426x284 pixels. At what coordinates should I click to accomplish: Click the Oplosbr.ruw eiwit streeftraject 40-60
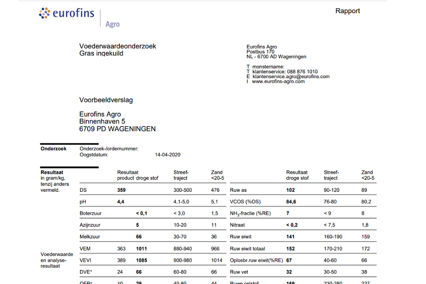coord(330,260)
